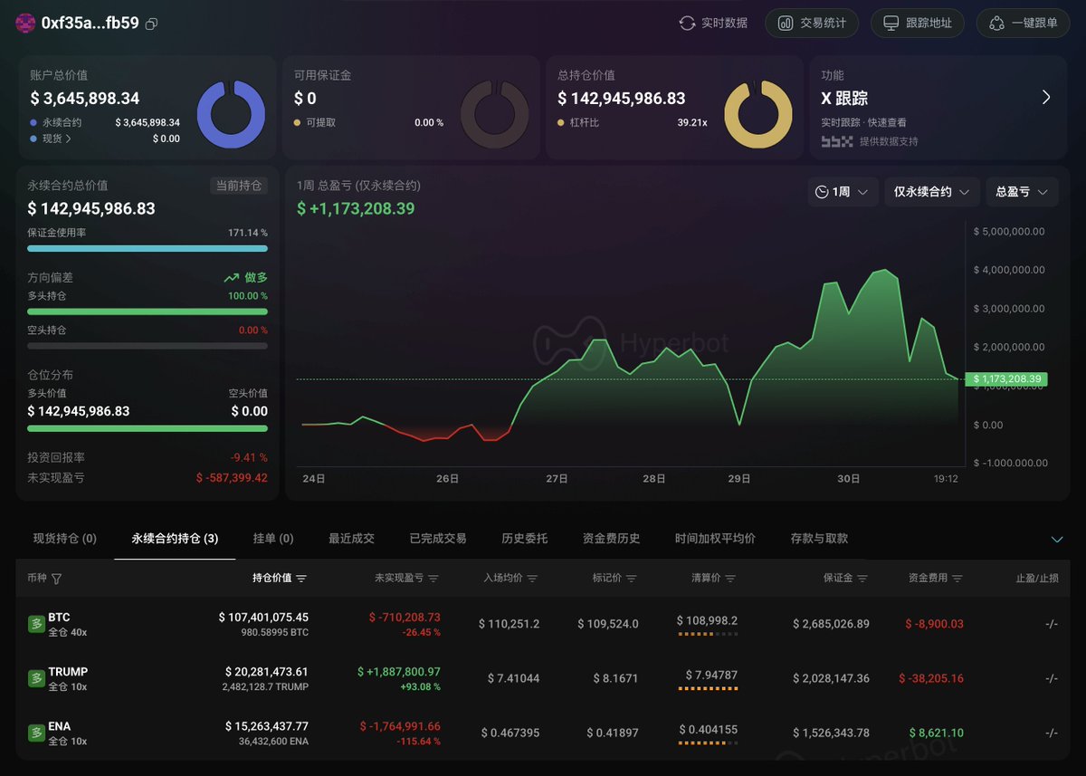Open the X 跟踪 feature arrow
Screen dimensions: 1086x776
coord(1046,98)
